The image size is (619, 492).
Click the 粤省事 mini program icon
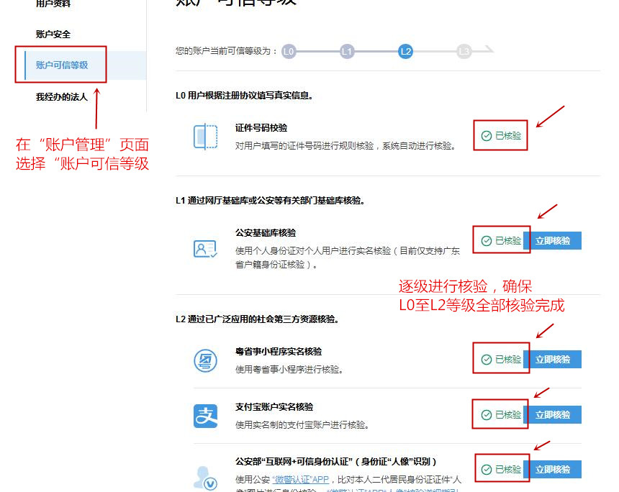[x=205, y=360]
